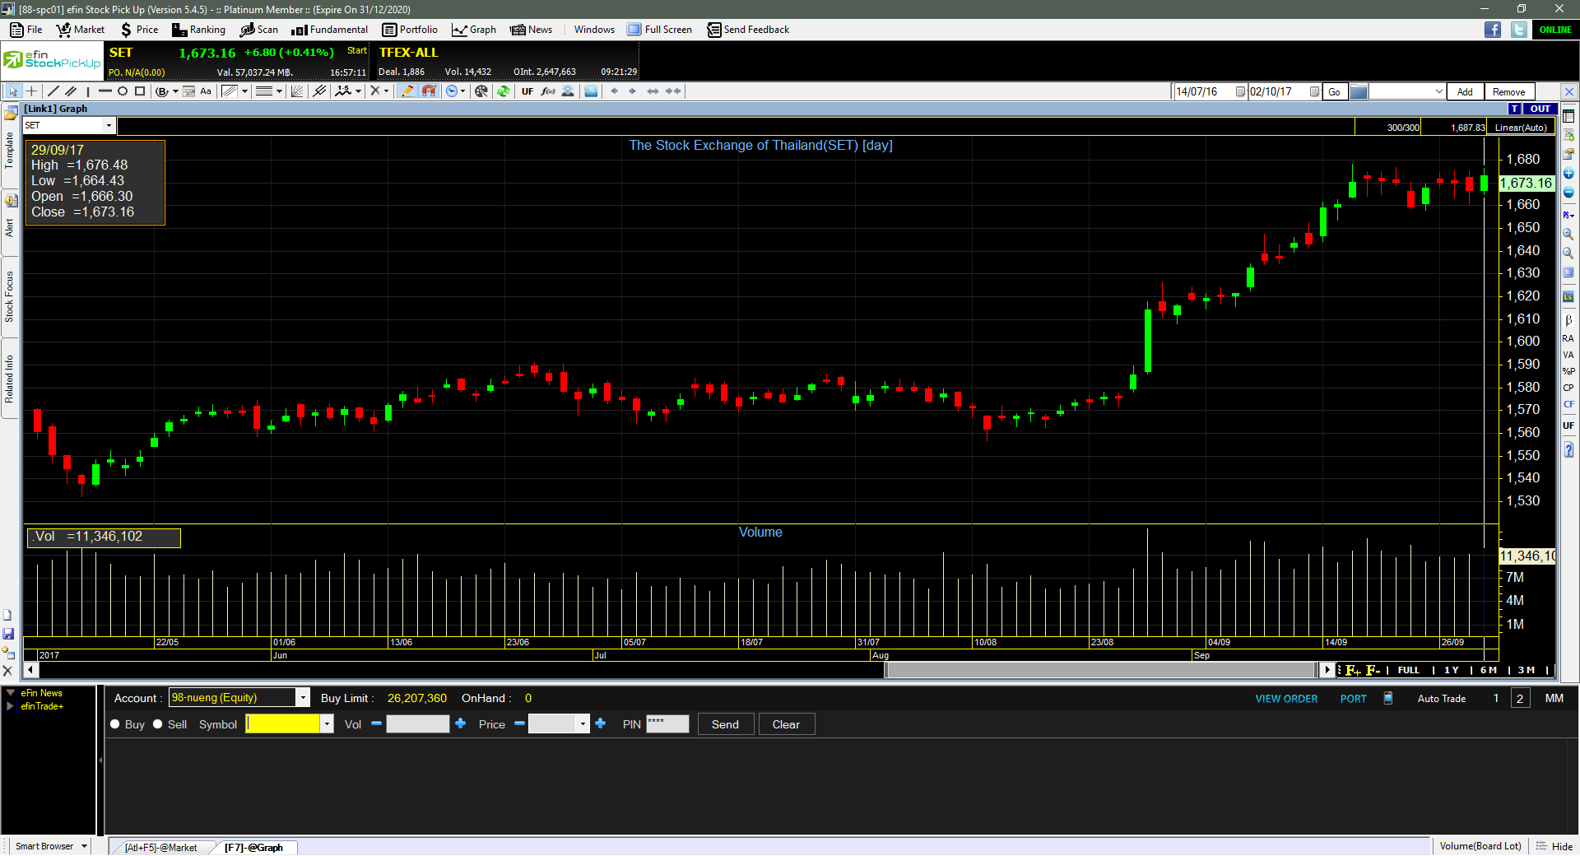
Task: Open the line style dropdown arrow
Action: click(280, 91)
